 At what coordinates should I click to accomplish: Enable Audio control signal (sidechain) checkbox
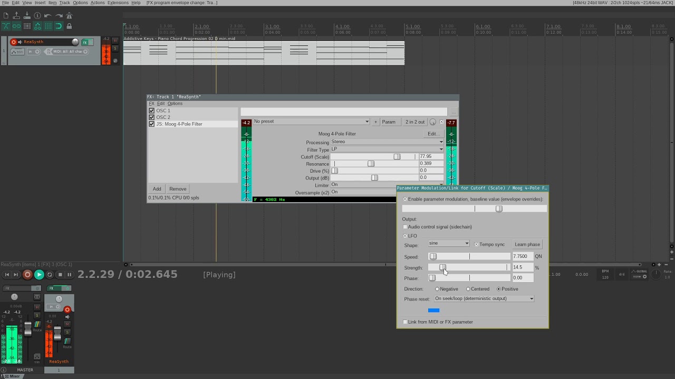[x=405, y=227]
